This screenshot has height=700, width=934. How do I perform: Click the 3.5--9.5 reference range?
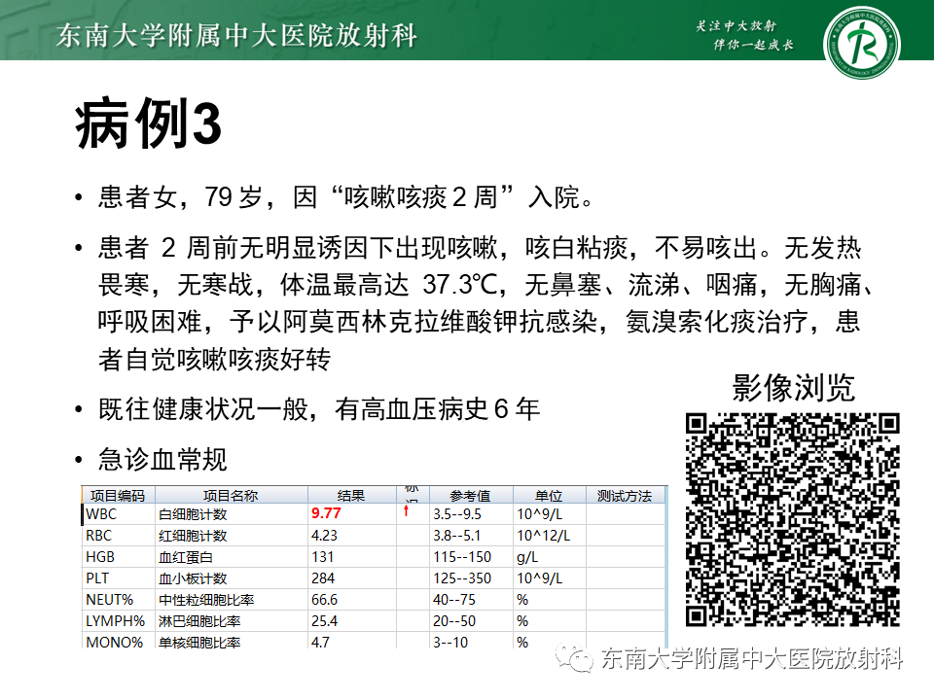(457, 514)
